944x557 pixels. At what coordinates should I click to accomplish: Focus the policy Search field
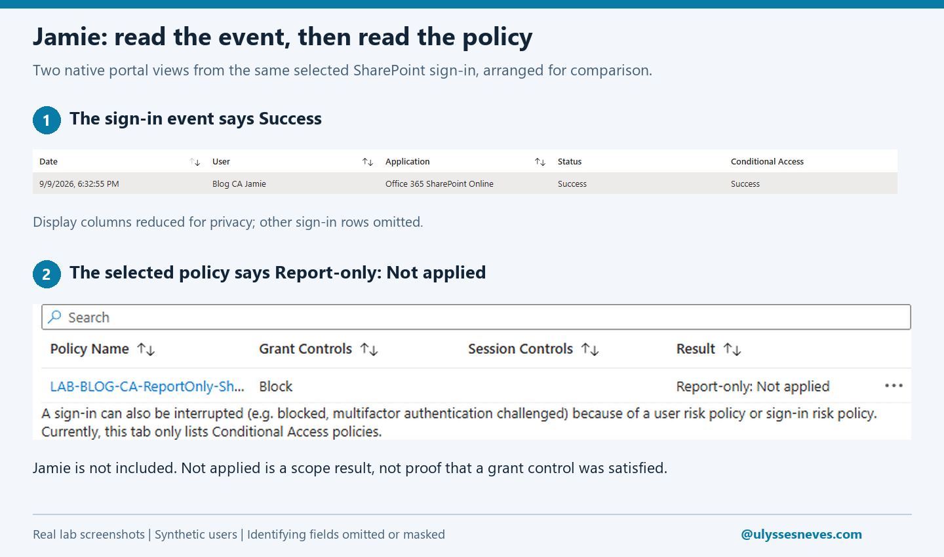coord(476,317)
